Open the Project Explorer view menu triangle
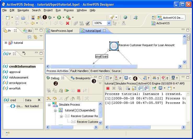Viewport: 193px width, 139px height. pos(41,36)
